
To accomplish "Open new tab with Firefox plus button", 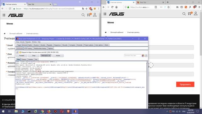I will (168, 2).
